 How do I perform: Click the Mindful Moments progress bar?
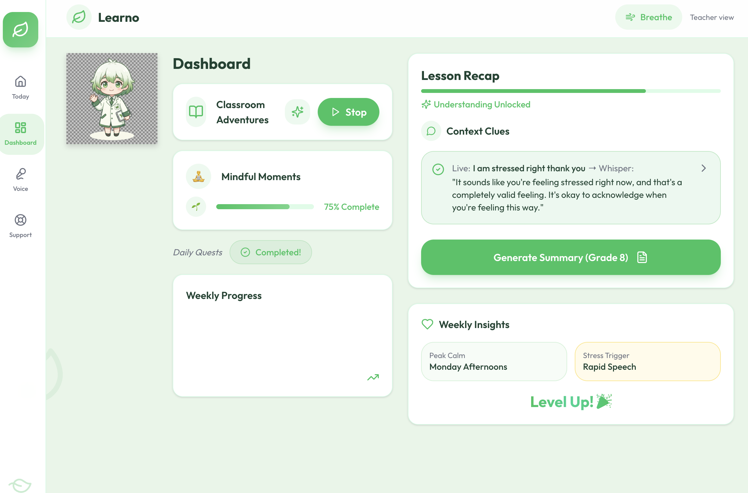click(x=265, y=207)
